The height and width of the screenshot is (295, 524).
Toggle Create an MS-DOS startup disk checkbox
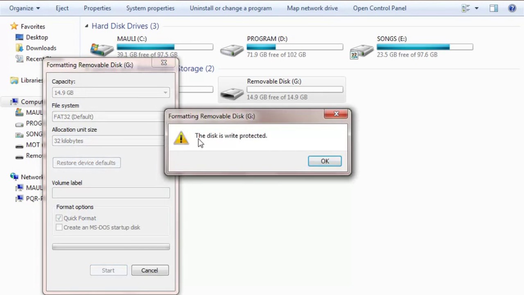pos(59,227)
